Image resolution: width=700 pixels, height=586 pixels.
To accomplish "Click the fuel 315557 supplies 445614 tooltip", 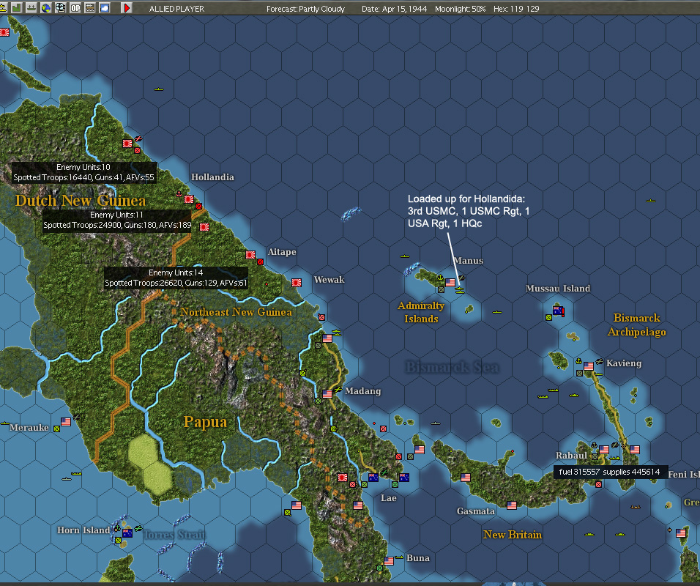I will click(609, 472).
